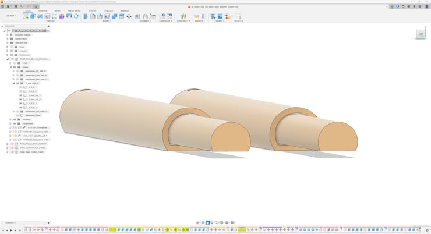
Task: Click the timeline end marker
Action: pos(420,228)
